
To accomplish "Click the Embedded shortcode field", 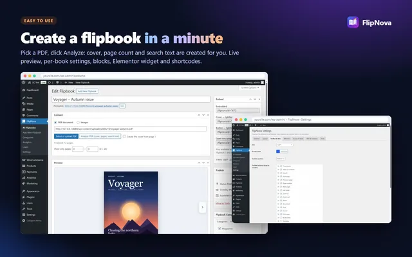I will (238, 111).
